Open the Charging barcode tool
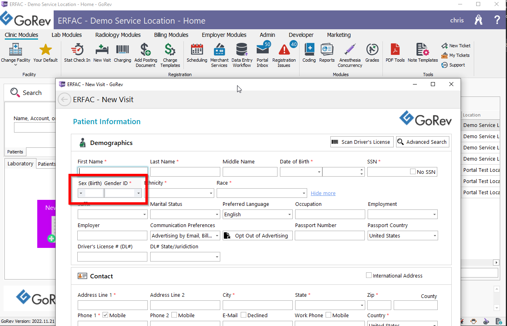Screen dimensions: 507x326 coord(123,53)
